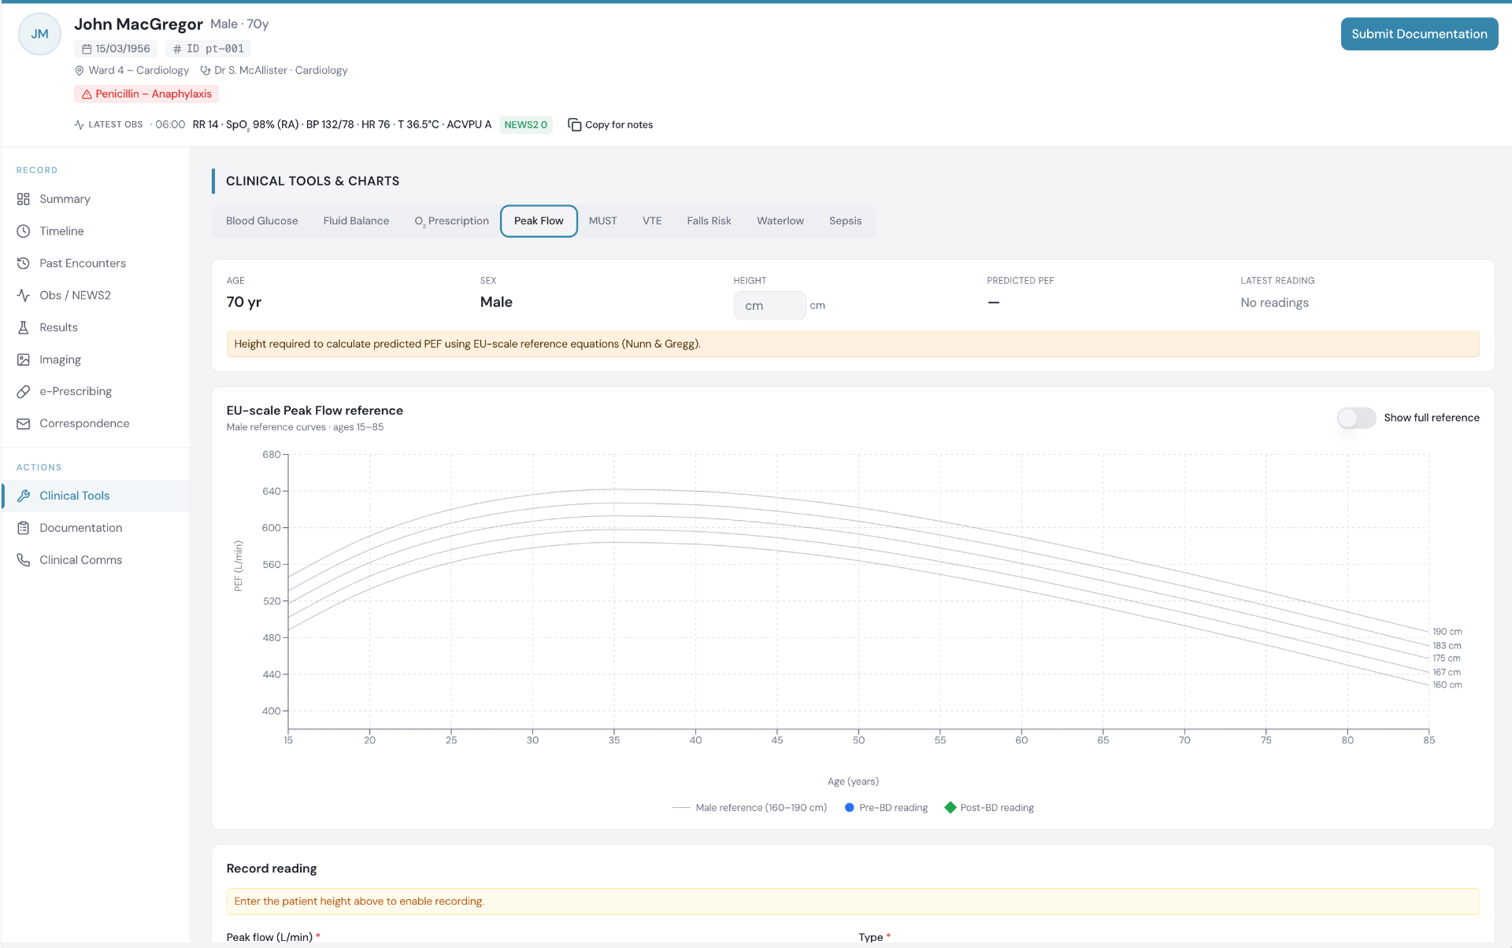Click the Height cm input field
The image size is (1512, 948).
(x=769, y=305)
